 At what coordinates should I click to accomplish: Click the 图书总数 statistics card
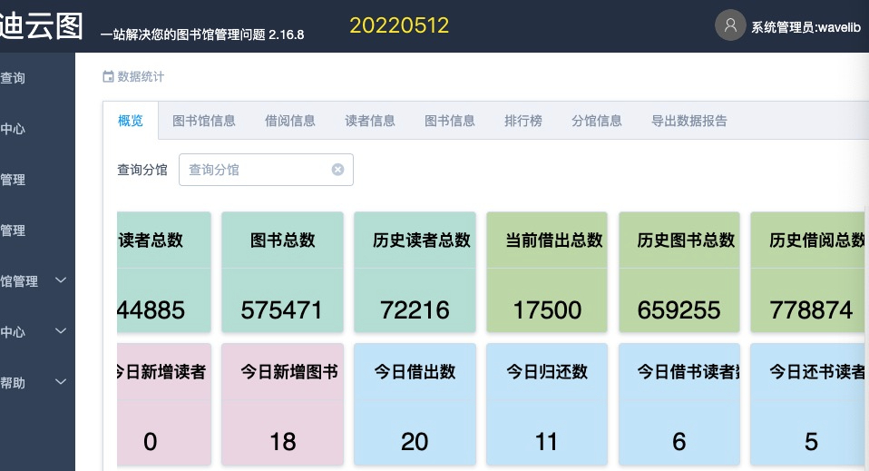282,272
